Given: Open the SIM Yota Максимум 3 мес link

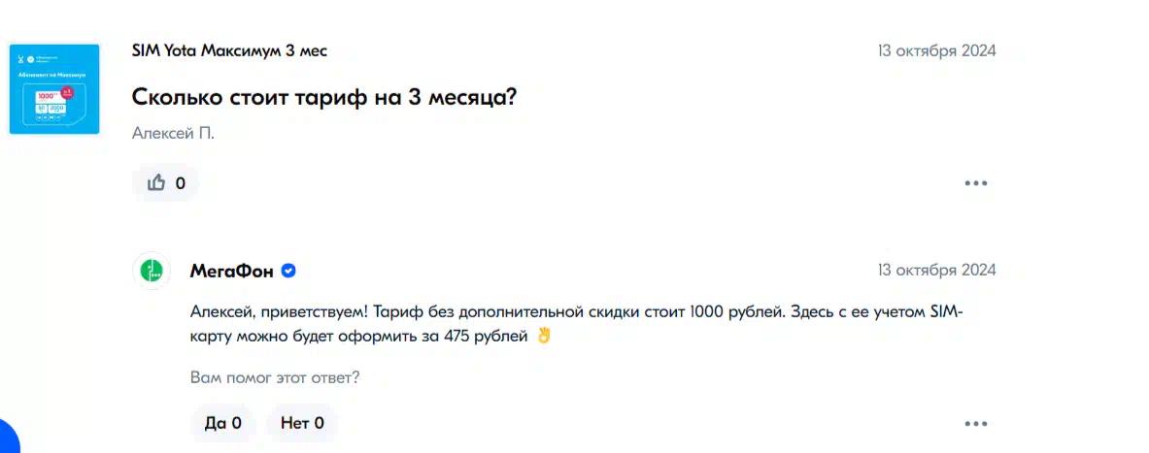Looking at the screenshot, I should (229, 51).
